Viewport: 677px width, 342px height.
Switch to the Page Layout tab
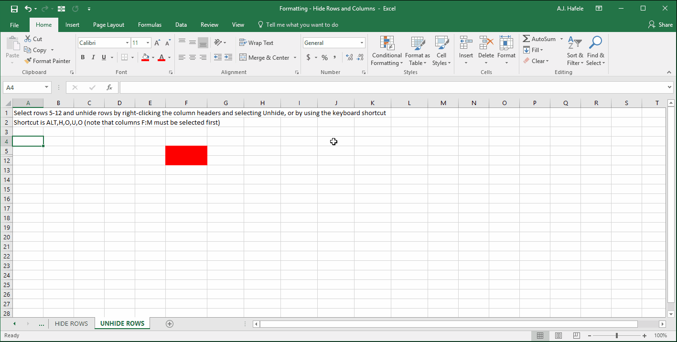pyautogui.click(x=108, y=25)
